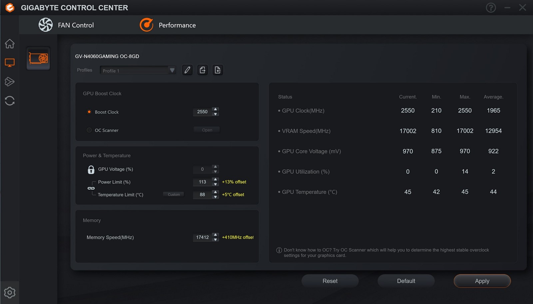
Task: Click the VRAM Speed average 12954
Action: click(x=493, y=131)
